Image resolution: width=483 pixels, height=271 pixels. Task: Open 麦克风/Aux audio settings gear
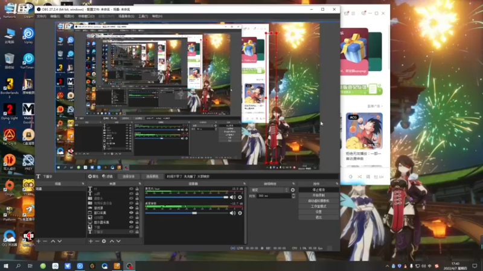tap(240, 198)
